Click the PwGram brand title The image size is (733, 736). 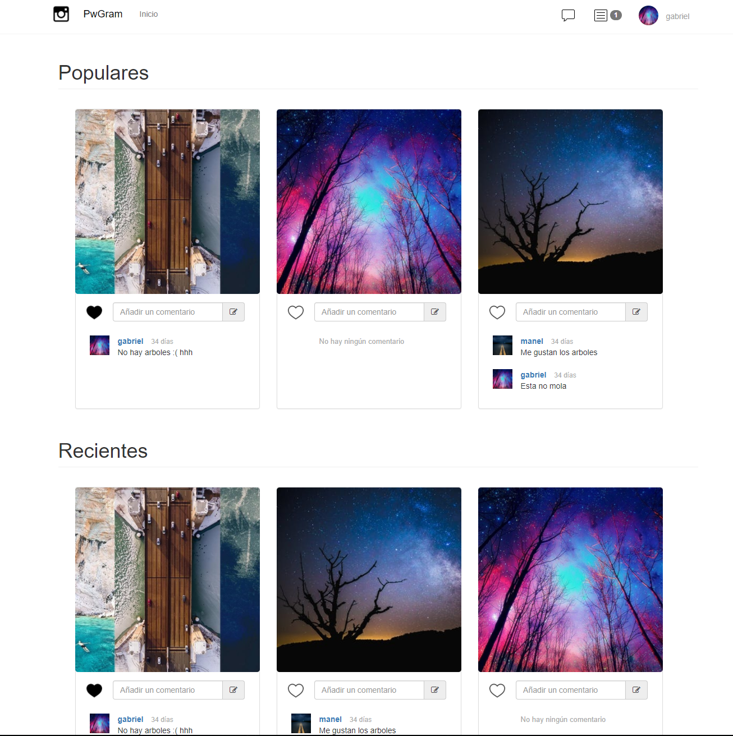point(103,14)
